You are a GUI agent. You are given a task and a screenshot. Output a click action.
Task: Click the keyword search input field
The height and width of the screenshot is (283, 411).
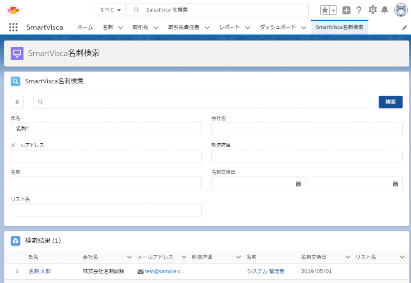(x=201, y=102)
